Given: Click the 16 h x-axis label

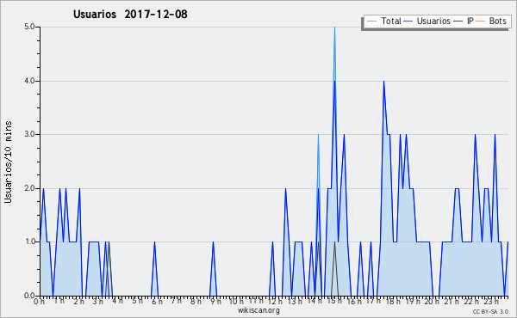Looking at the screenshot, I should 354,301.
